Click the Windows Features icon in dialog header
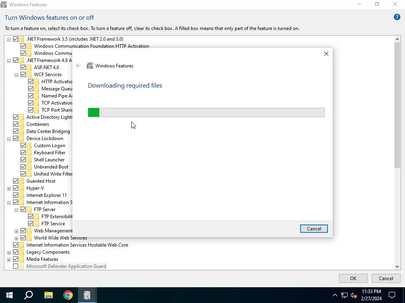The height and width of the screenshot is (303, 405). coord(90,66)
